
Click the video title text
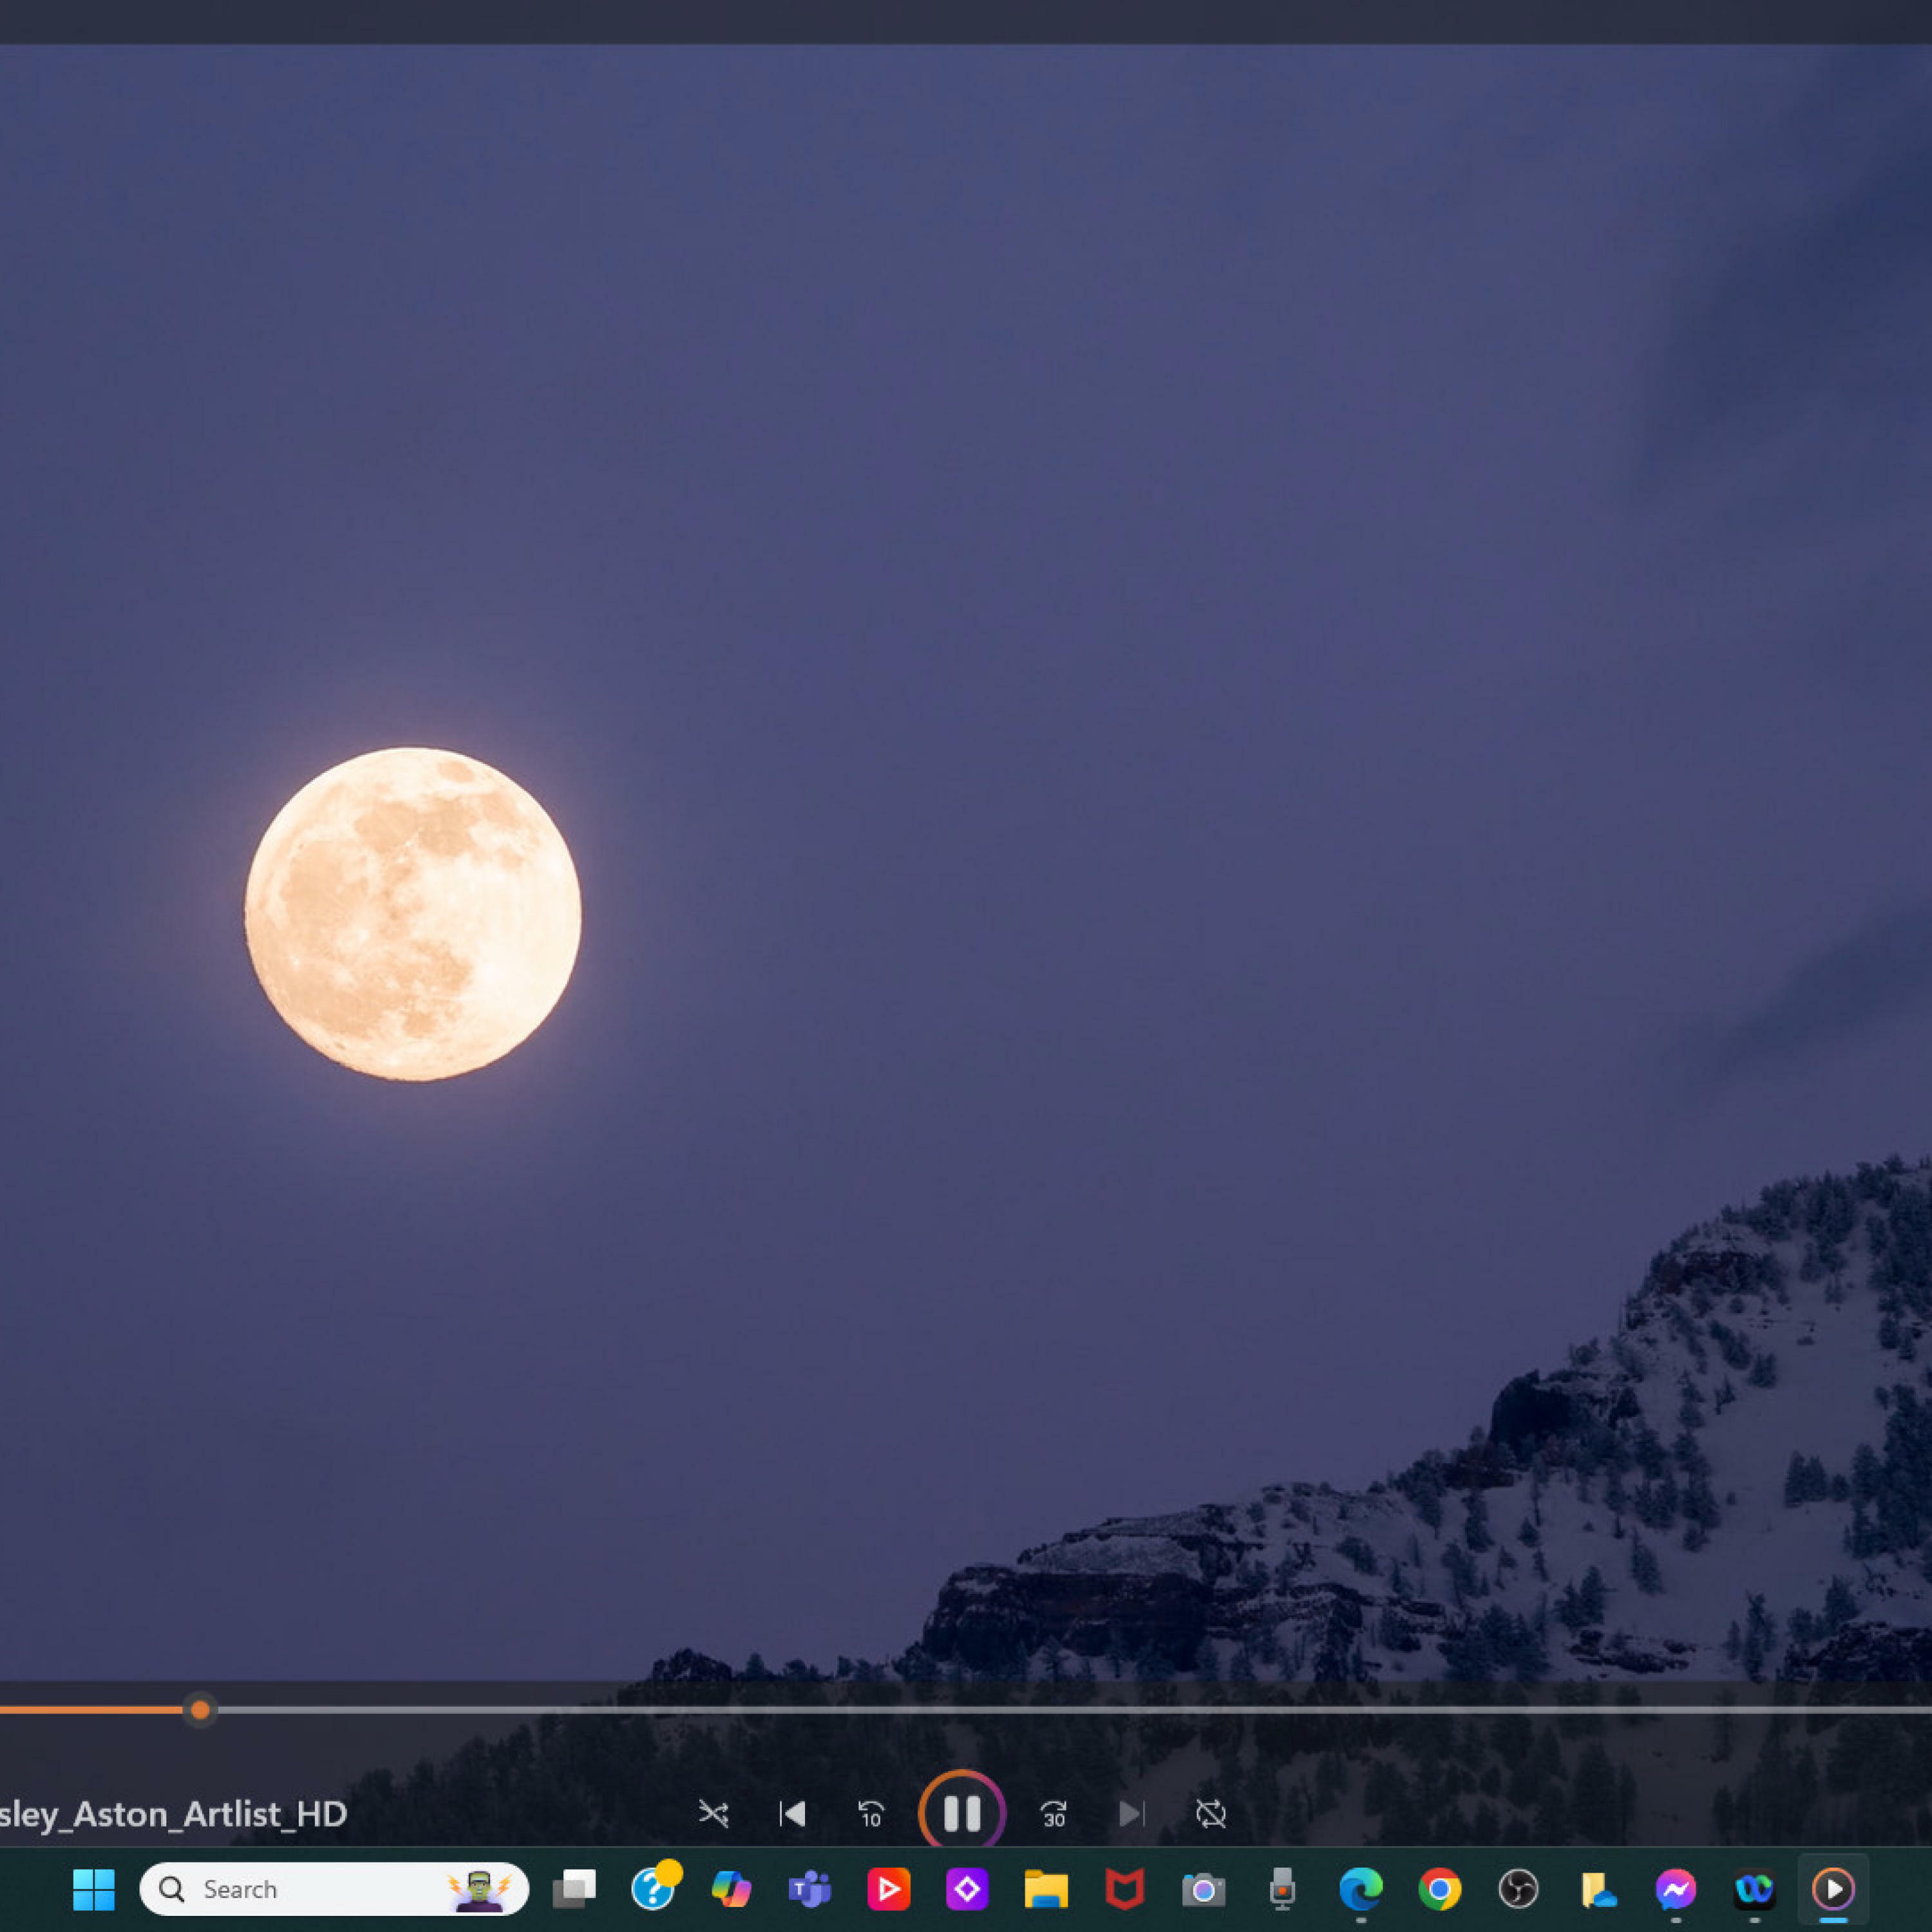click(x=172, y=1814)
